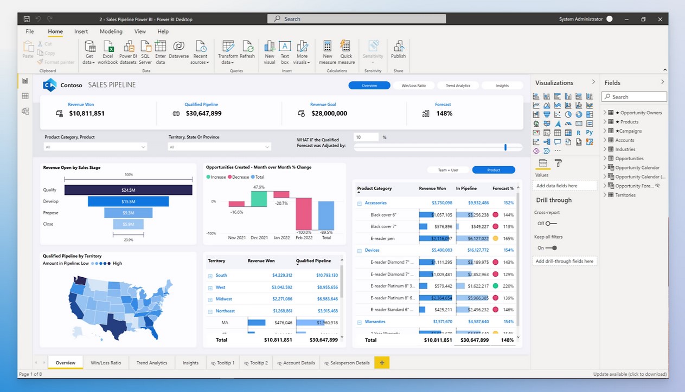The width and height of the screenshot is (685, 392).
Task: Insert a Text box
Action: pos(285,47)
